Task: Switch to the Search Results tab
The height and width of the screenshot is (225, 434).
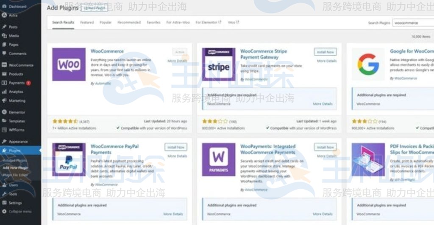Action: point(63,22)
